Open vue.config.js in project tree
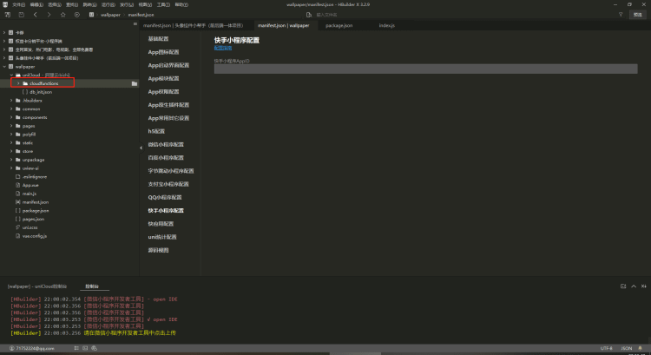This screenshot has height=355, width=651. point(35,236)
